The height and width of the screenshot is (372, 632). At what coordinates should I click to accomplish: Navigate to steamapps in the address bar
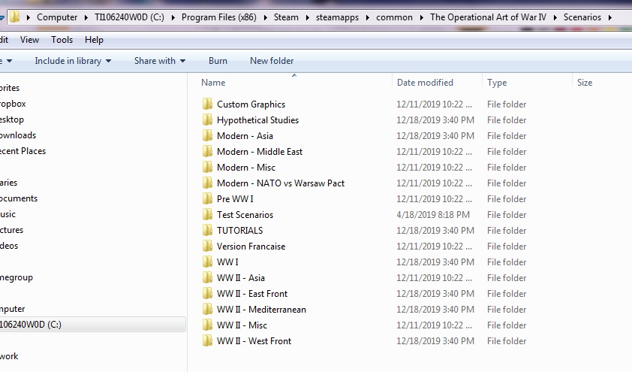(x=337, y=17)
